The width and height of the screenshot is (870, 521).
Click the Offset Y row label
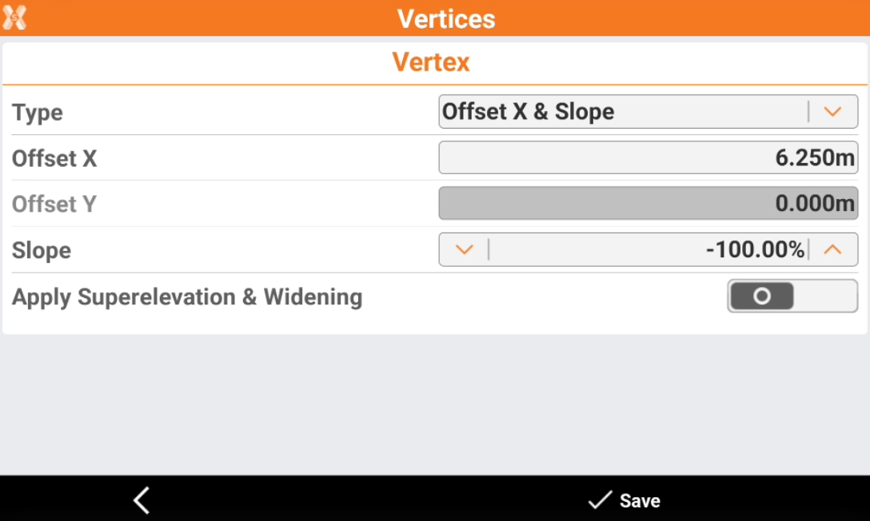point(54,205)
